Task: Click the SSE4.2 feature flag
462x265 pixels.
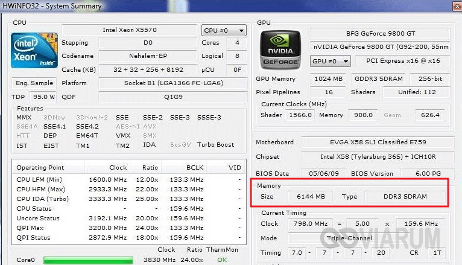Action: click(87, 127)
